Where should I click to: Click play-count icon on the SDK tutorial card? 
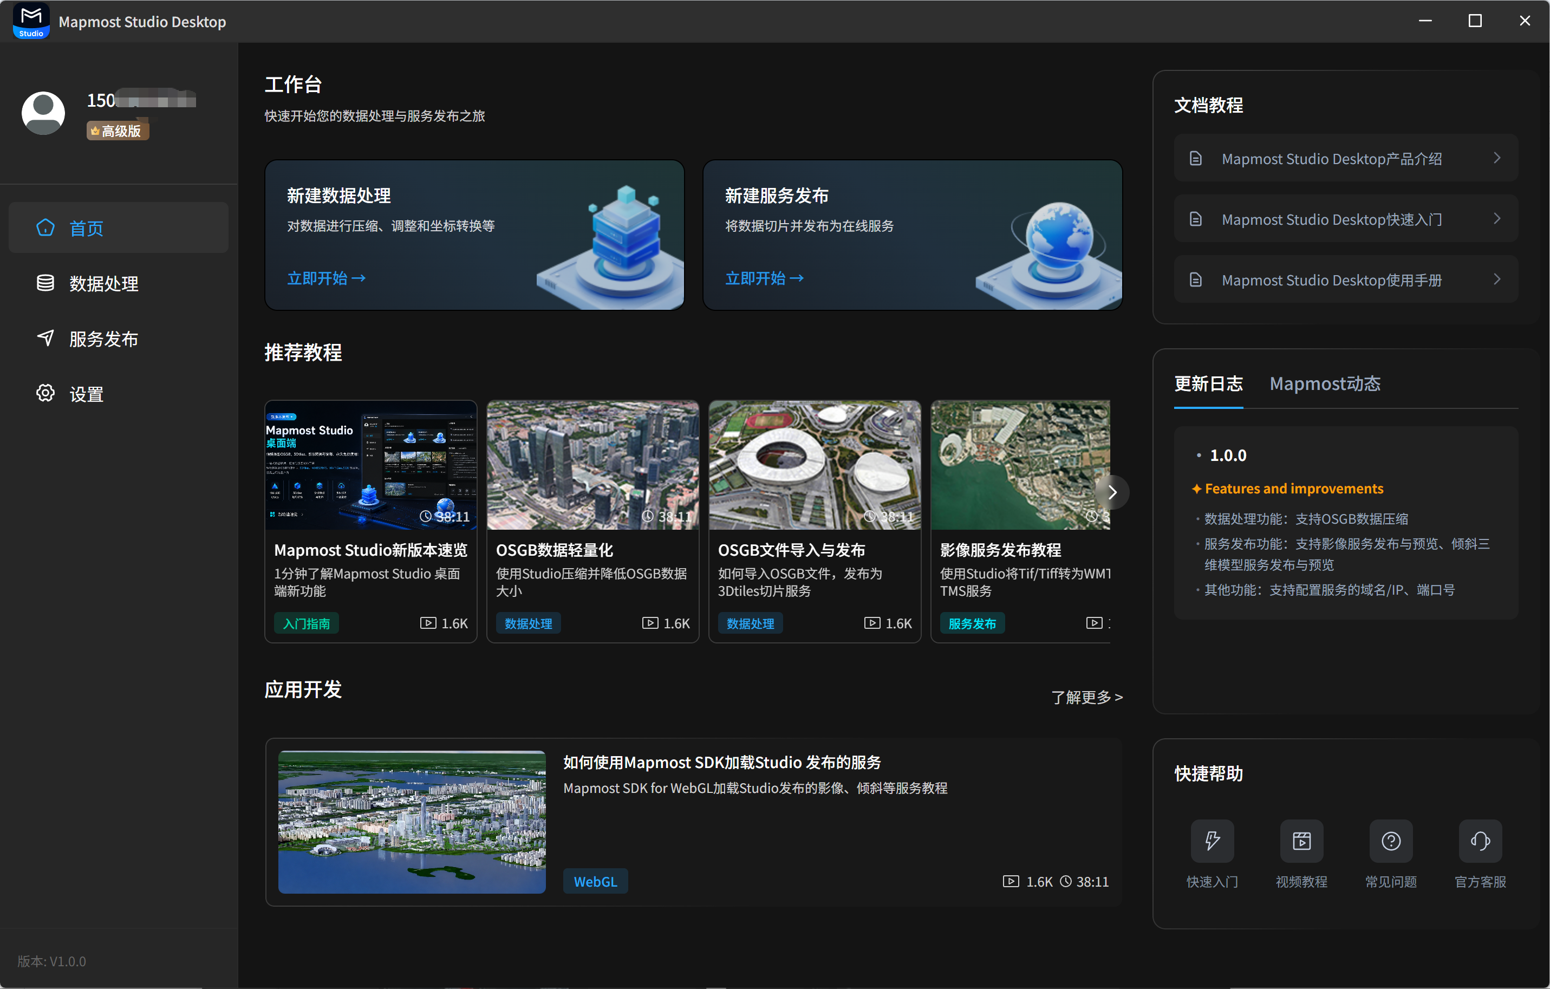(x=1011, y=881)
